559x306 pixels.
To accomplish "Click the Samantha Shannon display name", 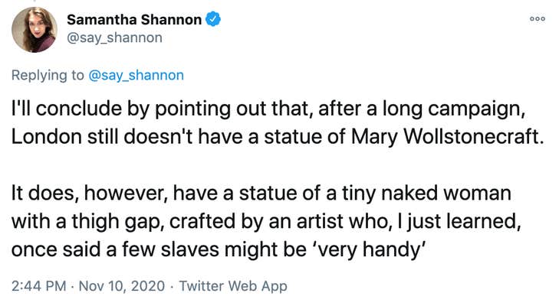I will [134, 20].
